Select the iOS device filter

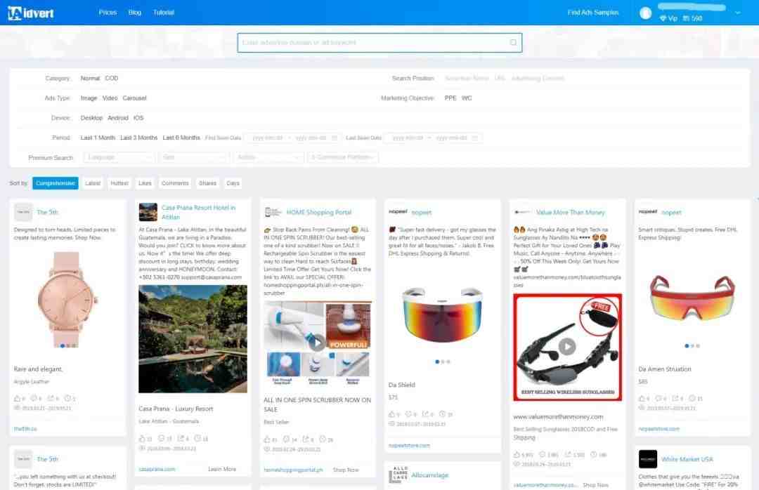[138, 118]
